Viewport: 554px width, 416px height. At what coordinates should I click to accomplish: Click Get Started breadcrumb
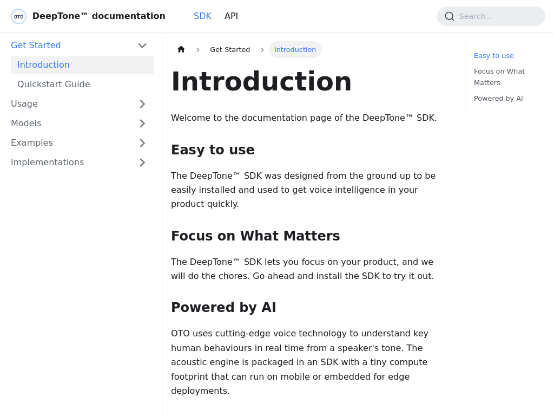230,50
